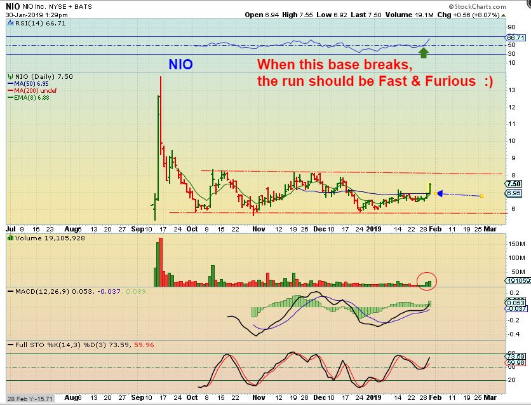The height and width of the screenshot is (405, 531).
Task: Click Oct on the date axis below price chart
Action: [x=192, y=229]
